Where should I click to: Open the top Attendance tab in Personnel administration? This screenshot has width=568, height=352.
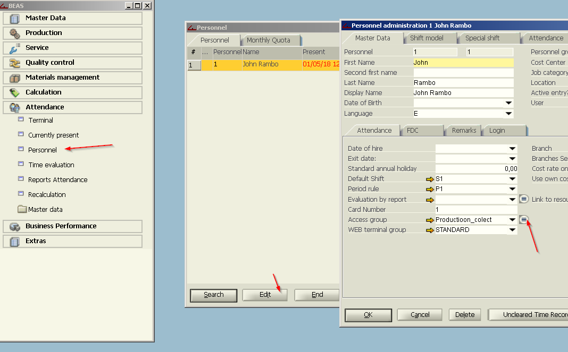[x=546, y=38]
